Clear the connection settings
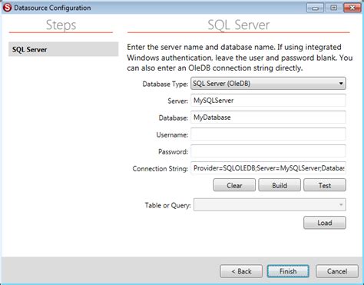Screen dimensions: 364x285 click(x=234, y=185)
